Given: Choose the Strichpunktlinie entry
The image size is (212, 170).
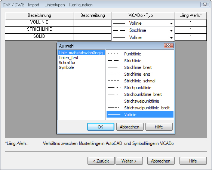Looking at the screenshot, I should tap(140, 88).
